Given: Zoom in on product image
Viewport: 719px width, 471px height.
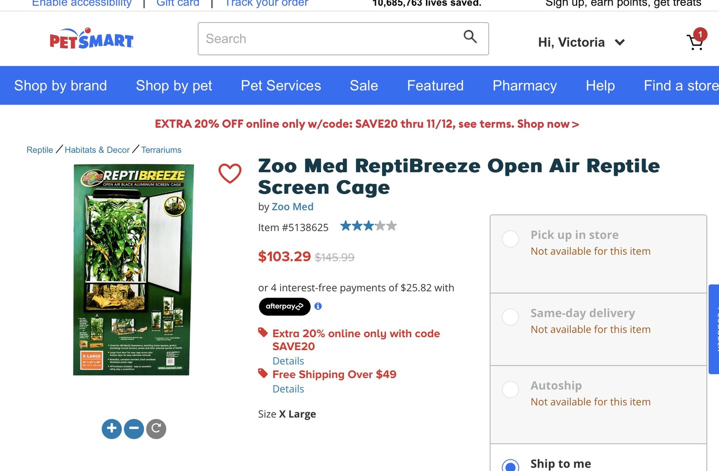Looking at the screenshot, I should 112,429.
